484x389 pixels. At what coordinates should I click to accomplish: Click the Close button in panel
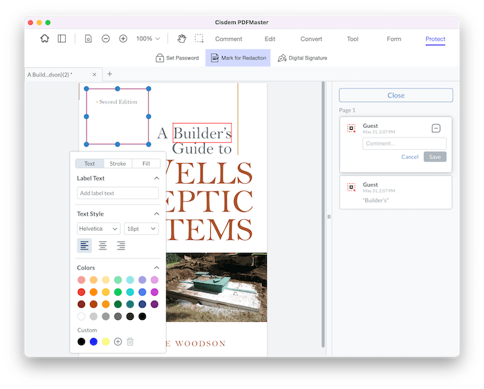(396, 95)
